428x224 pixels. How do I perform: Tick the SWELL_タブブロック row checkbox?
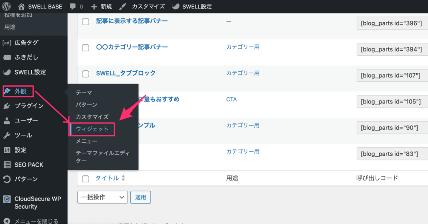[x=86, y=74]
